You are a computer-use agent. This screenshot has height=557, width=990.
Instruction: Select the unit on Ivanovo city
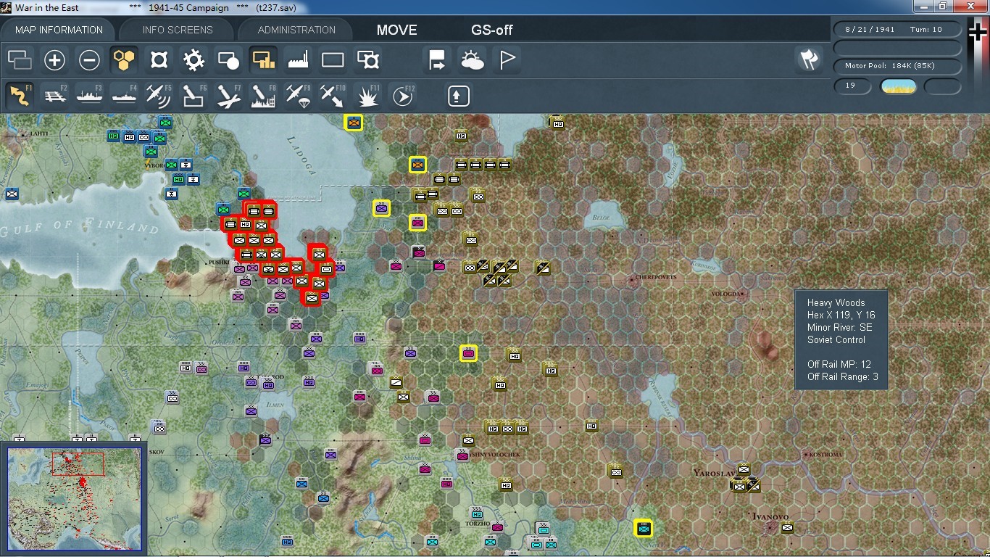(788, 527)
